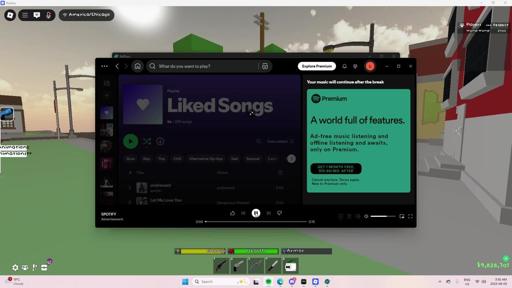This screenshot has width=512, height=288.
Task: Open the Spotify miniplayer
Action: 402,216
